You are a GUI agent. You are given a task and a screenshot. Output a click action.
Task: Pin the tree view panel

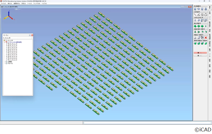[x=30, y=35]
